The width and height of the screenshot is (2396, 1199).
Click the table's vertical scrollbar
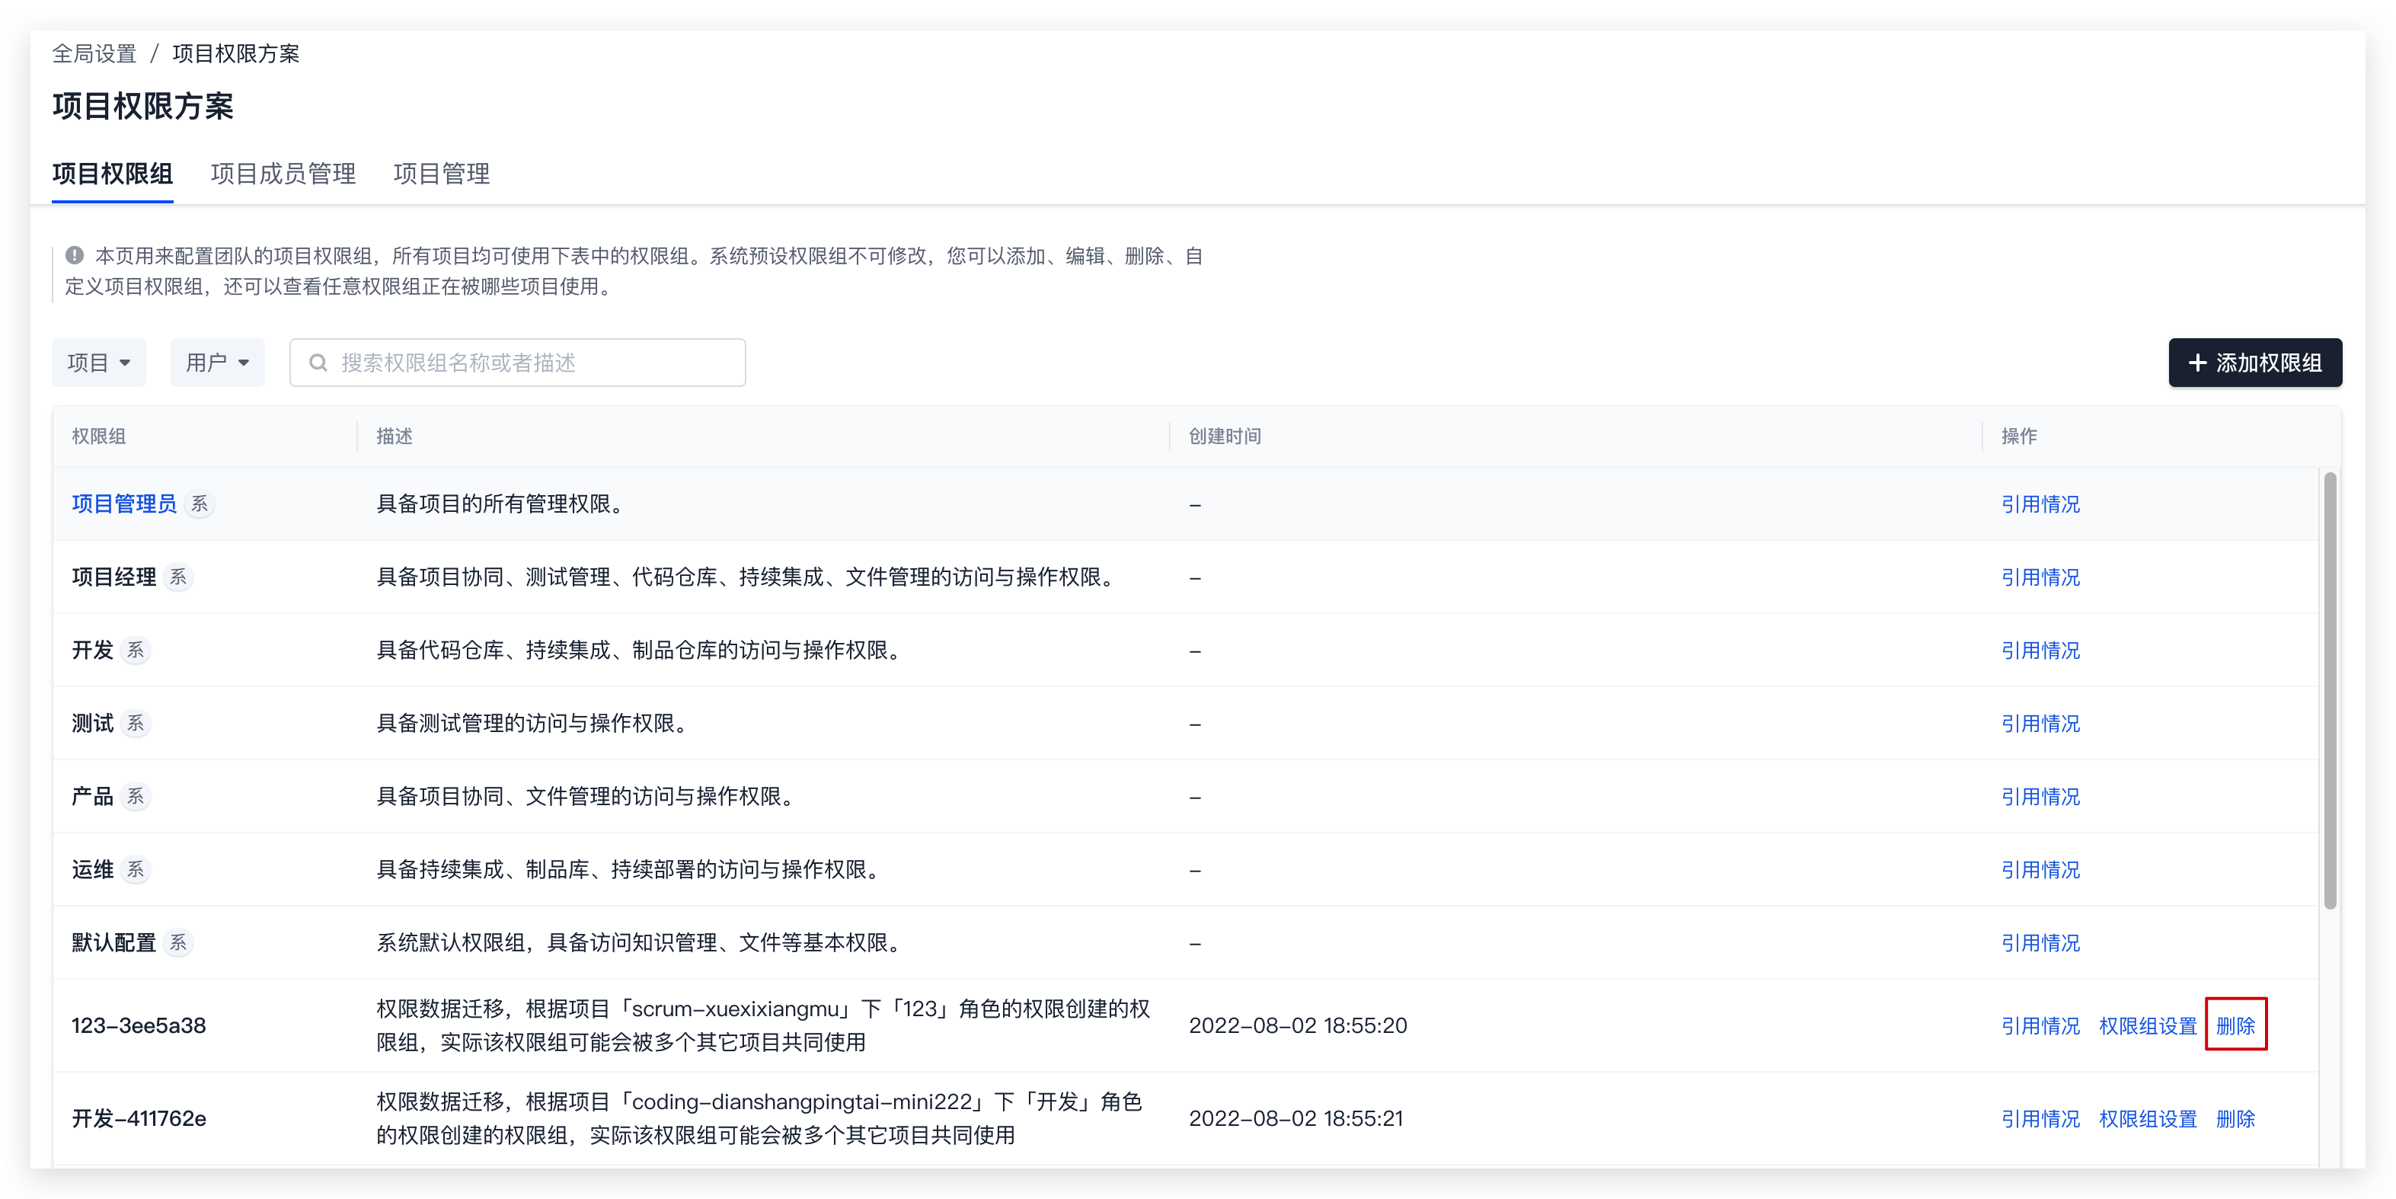click(x=2330, y=691)
